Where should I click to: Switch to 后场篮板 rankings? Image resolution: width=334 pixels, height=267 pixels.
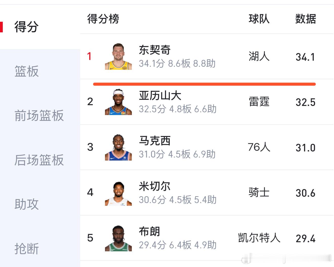tap(39, 160)
